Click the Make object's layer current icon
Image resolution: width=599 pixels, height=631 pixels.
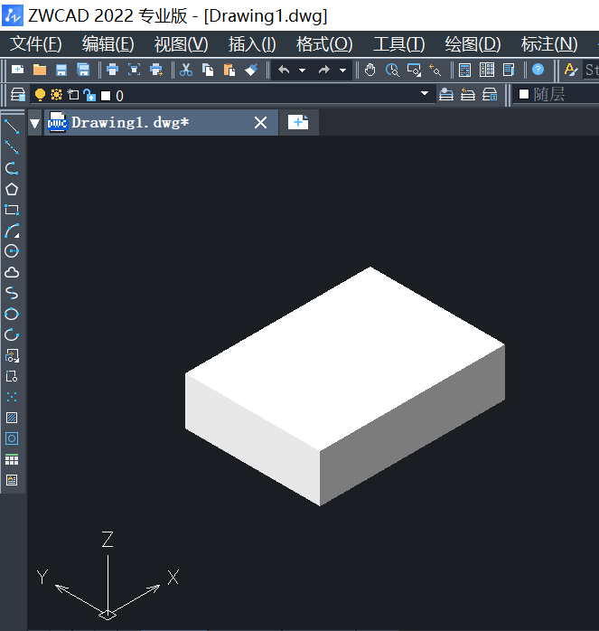tap(446, 95)
